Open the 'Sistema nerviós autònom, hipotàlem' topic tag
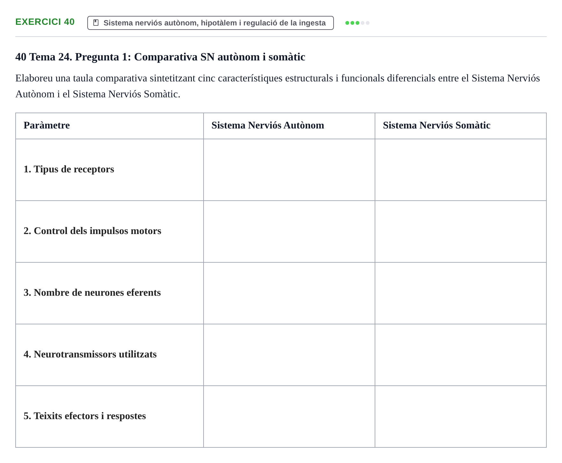Screen dimensions: 562x463 pyautogui.click(x=210, y=23)
